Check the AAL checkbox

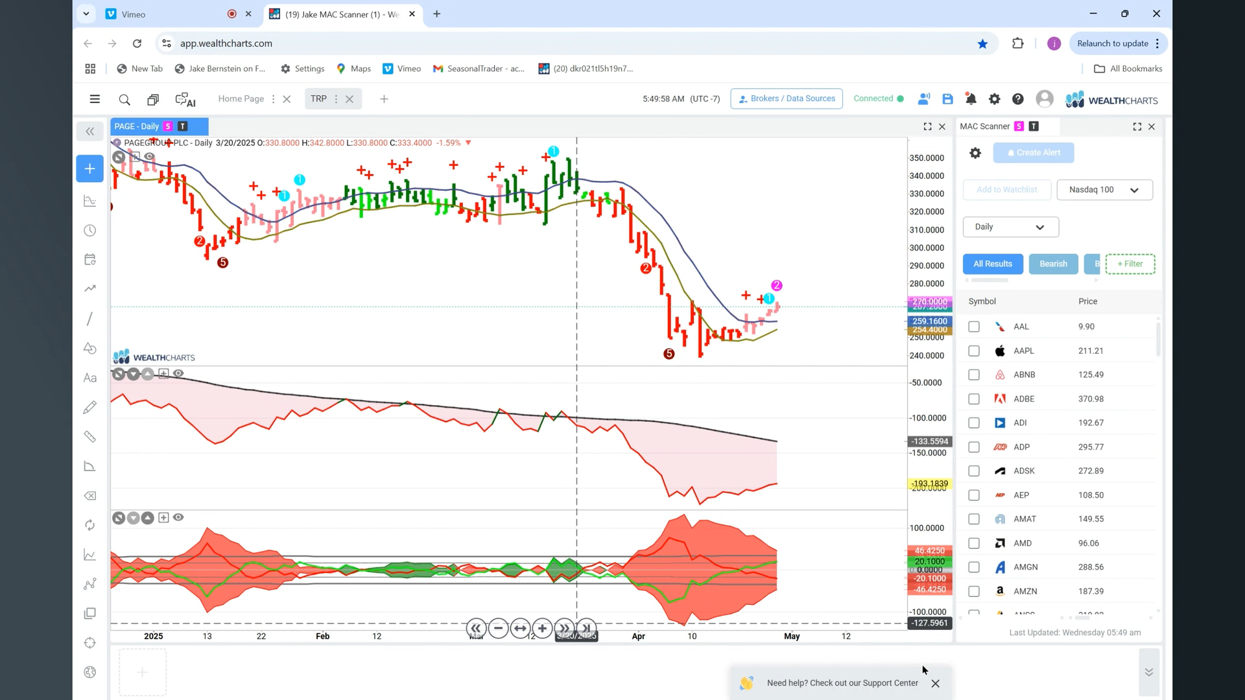pyautogui.click(x=974, y=327)
